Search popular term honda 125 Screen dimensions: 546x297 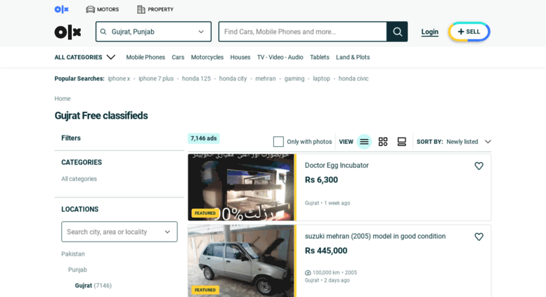[196, 79]
